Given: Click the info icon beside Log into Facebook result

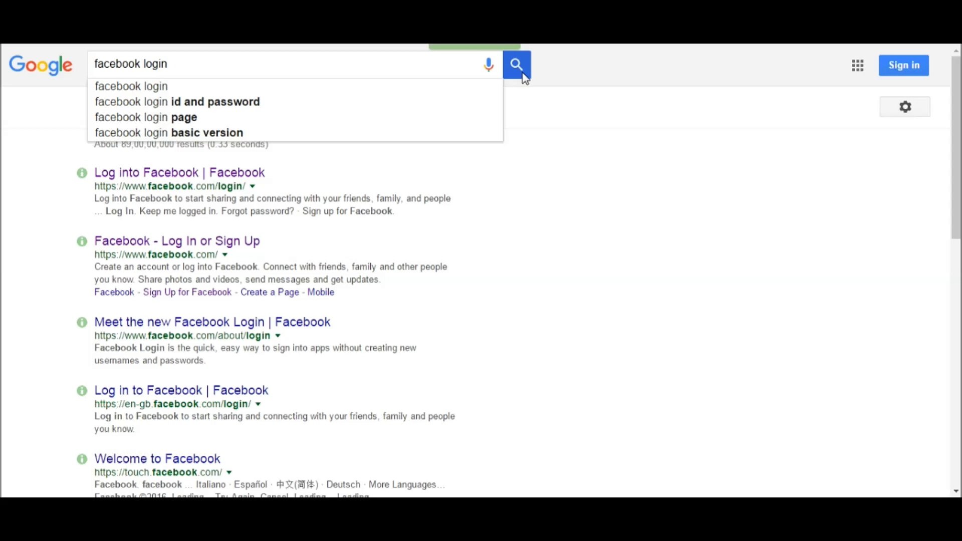Looking at the screenshot, I should coord(82,173).
